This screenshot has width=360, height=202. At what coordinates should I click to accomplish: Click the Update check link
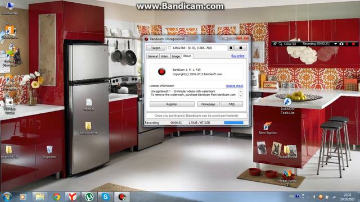click(235, 86)
